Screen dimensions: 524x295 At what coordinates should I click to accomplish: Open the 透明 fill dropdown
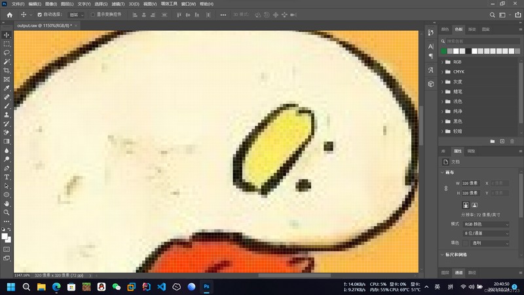coord(490,243)
